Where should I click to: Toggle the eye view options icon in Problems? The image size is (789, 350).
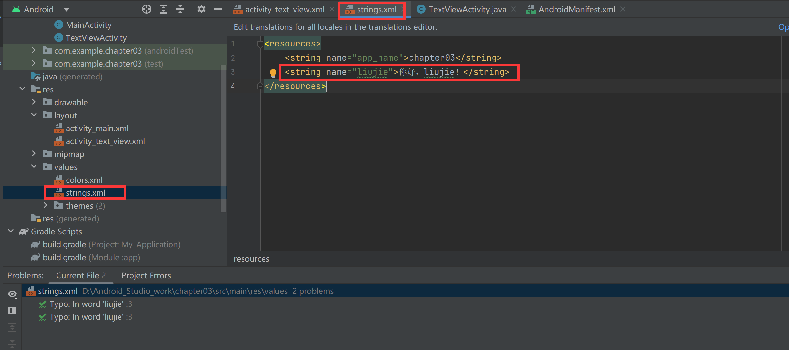coord(13,294)
